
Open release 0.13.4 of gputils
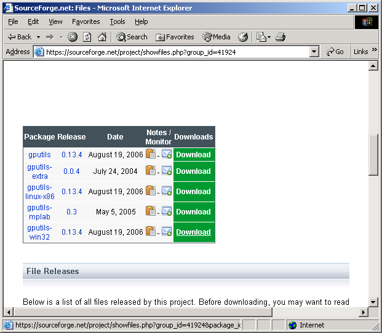[71, 155]
